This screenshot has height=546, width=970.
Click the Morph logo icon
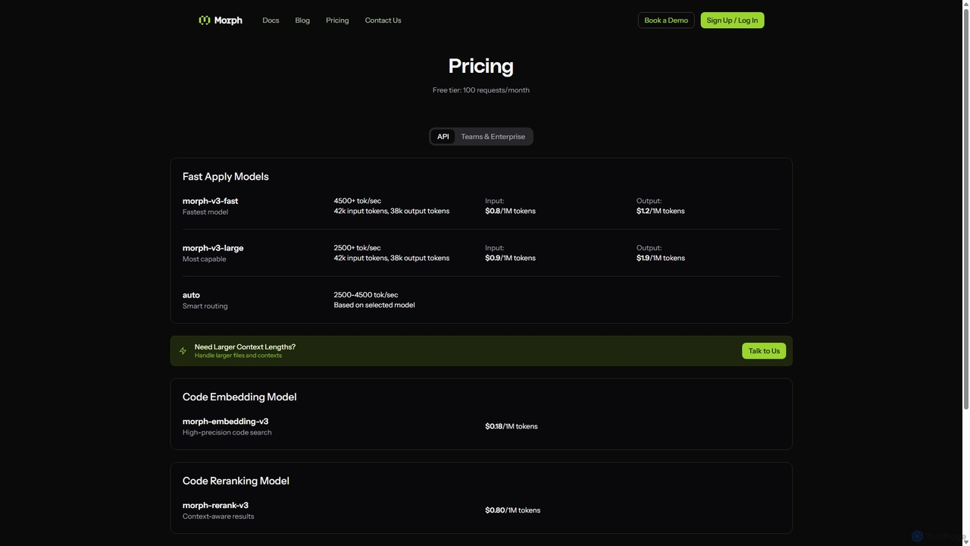tap(204, 20)
